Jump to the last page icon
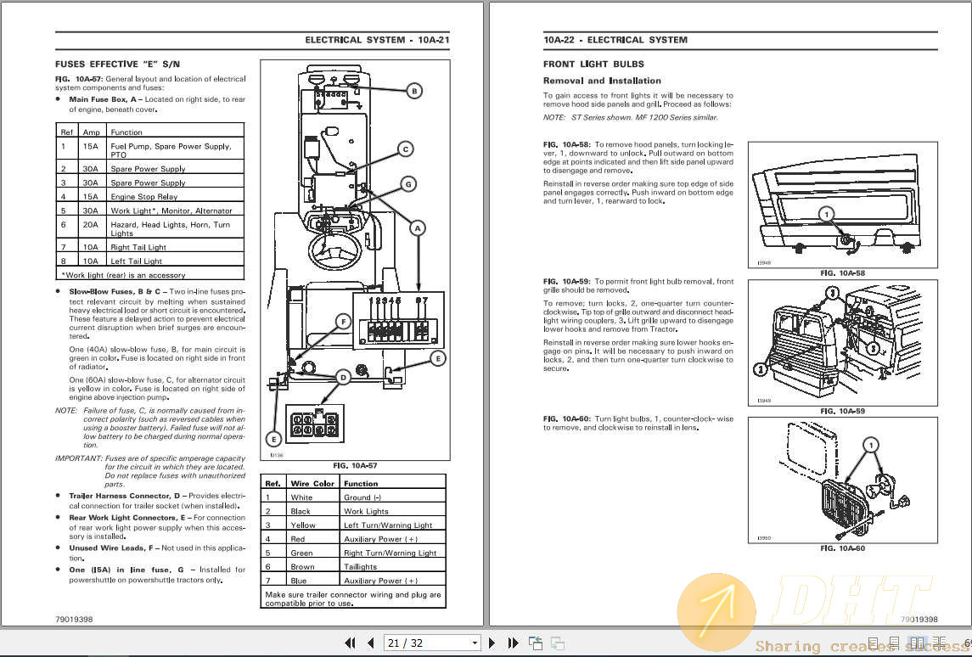This screenshot has height=657, width=972. [x=513, y=643]
